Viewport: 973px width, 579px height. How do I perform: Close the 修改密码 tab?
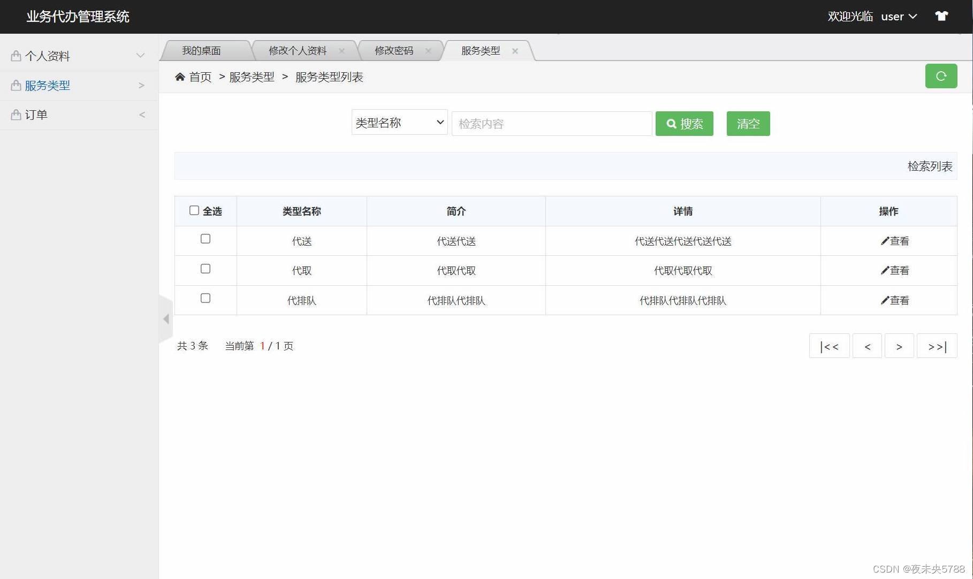[x=428, y=51]
